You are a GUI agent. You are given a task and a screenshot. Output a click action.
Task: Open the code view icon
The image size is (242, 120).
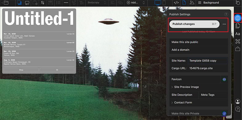[x=176, y=3]
